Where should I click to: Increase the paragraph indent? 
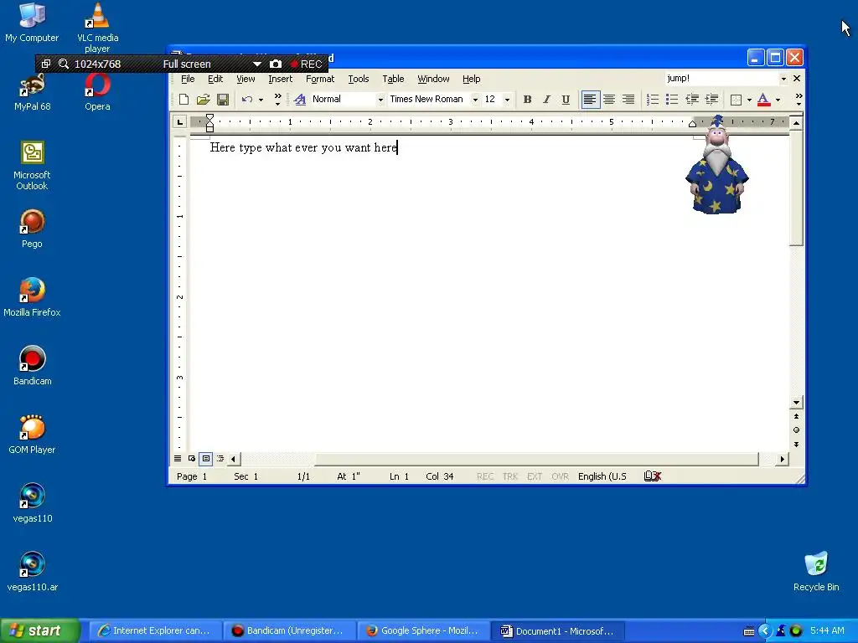click(712, 100)
